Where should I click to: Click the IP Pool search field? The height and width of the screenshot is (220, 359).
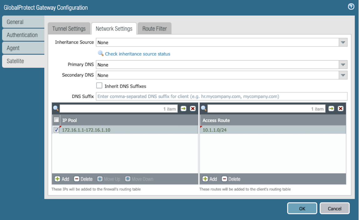119,109
